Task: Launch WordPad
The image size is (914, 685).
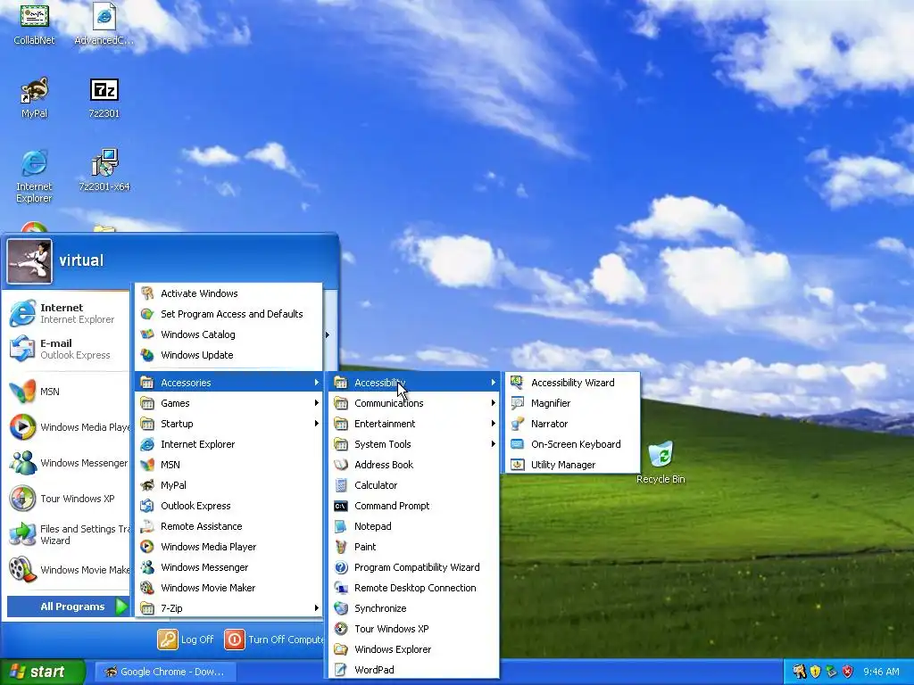Action: tap(414, 670)
